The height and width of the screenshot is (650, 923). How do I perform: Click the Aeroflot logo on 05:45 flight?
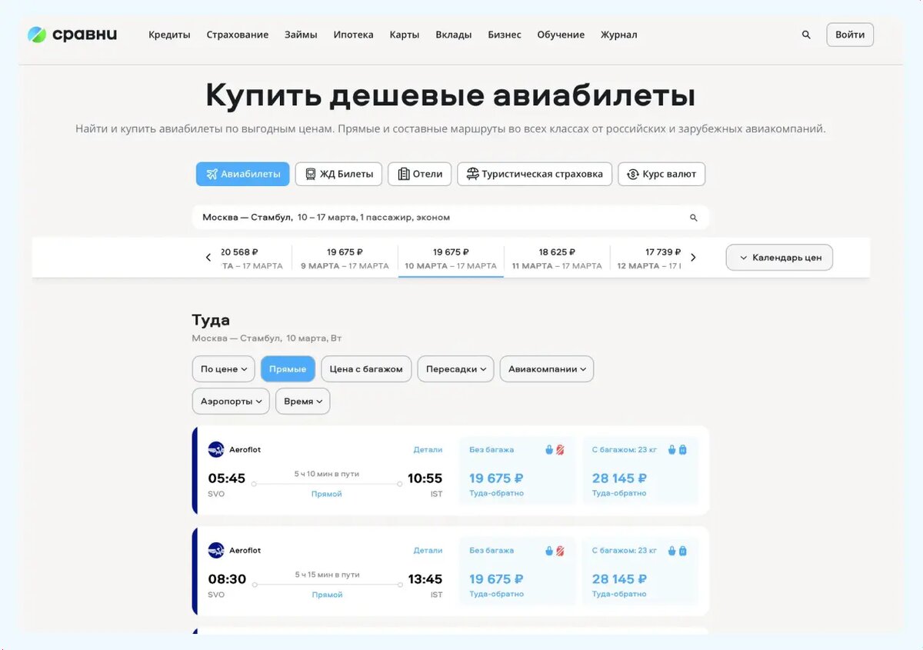pos(216,449)
